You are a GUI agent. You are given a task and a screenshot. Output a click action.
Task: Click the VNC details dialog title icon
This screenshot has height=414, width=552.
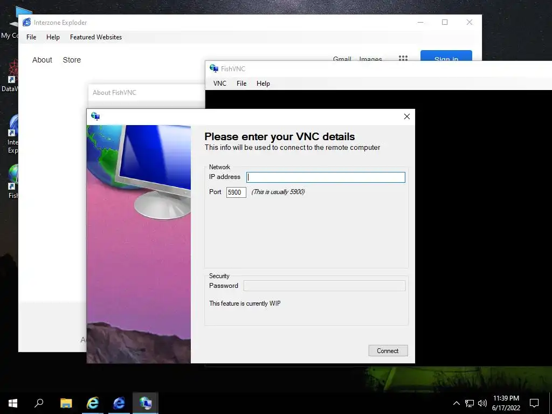(95, 116)
